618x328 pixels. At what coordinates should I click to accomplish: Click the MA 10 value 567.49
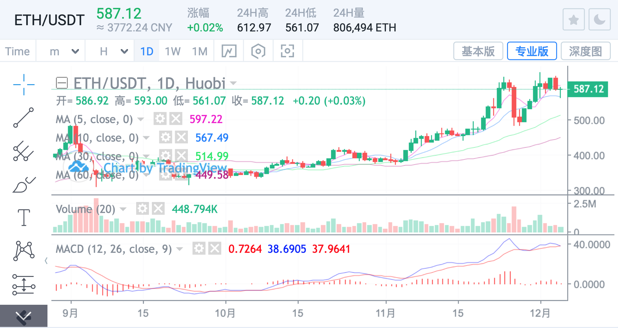212,138
